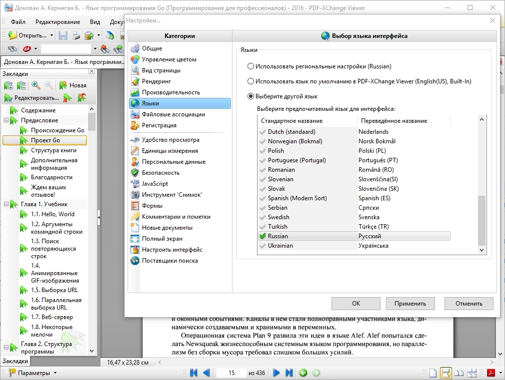Click the language list vertical scrollbar
Image resolution: width=505 pixels, height=380 pixels.
(481, 185)
